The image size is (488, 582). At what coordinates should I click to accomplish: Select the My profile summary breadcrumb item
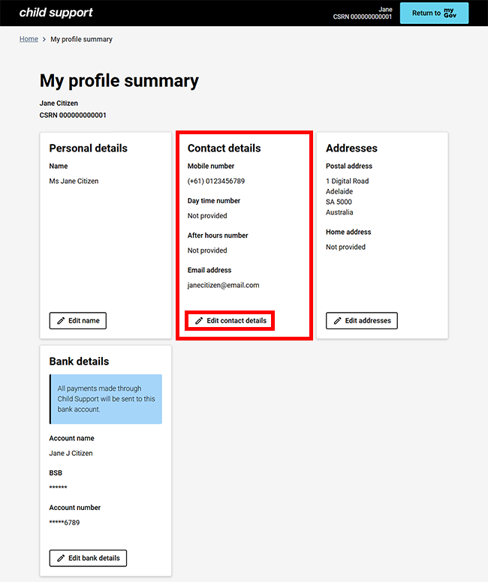81,39
